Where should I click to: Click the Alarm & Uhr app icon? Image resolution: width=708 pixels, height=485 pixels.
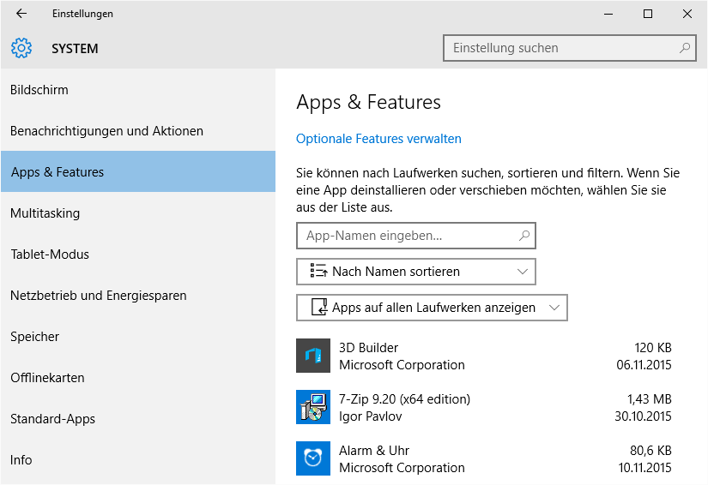(x=313, y=458)
